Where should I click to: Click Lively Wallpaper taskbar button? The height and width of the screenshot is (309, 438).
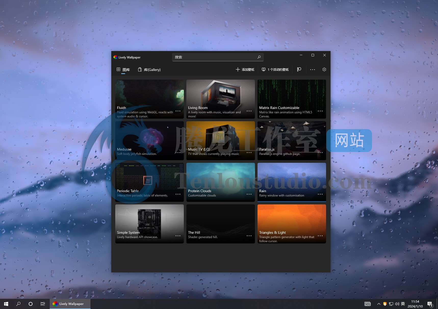click(x=70, y=304)
